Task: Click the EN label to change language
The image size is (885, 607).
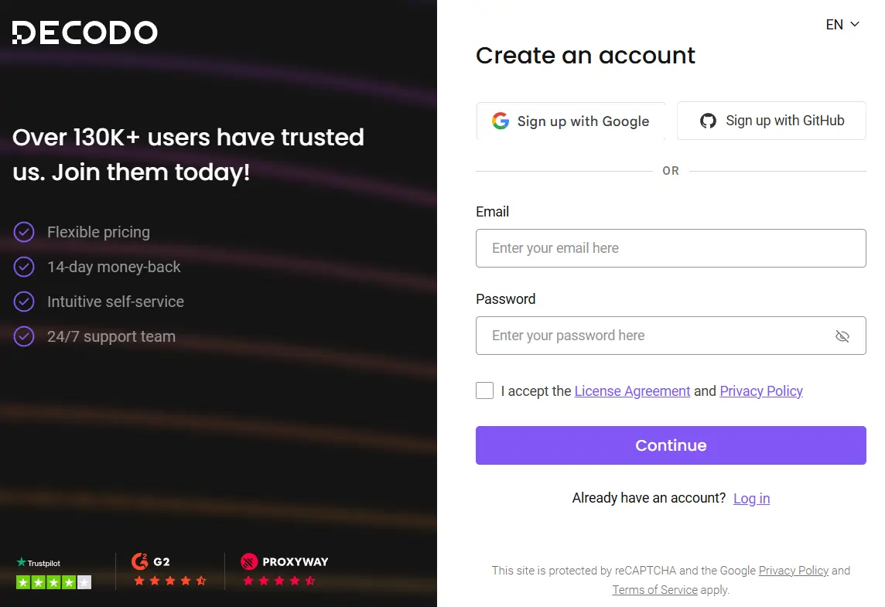Action: [836, 24]
